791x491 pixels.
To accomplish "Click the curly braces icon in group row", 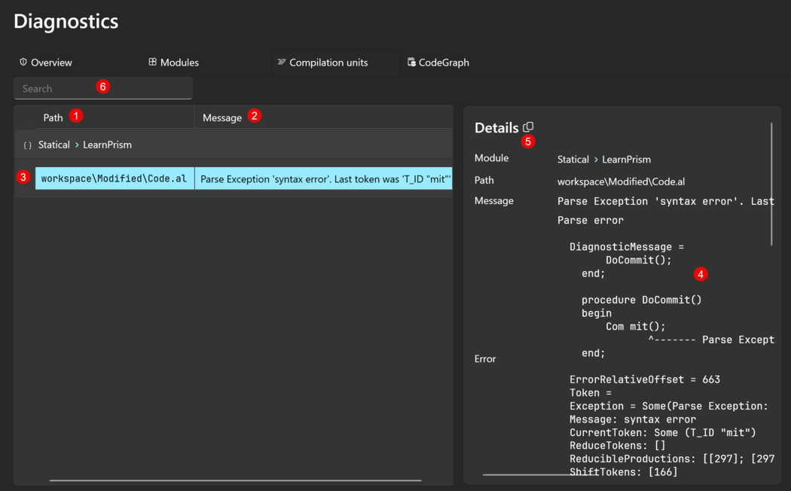I will (27, 145).
